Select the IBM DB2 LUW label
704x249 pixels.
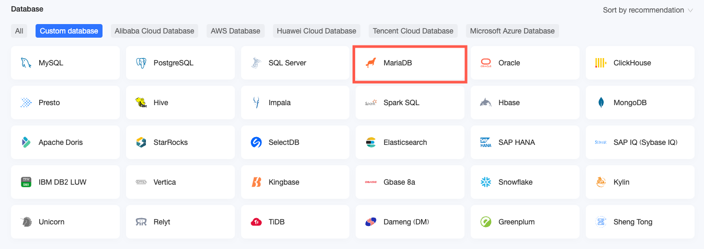[x=63, y=182]
